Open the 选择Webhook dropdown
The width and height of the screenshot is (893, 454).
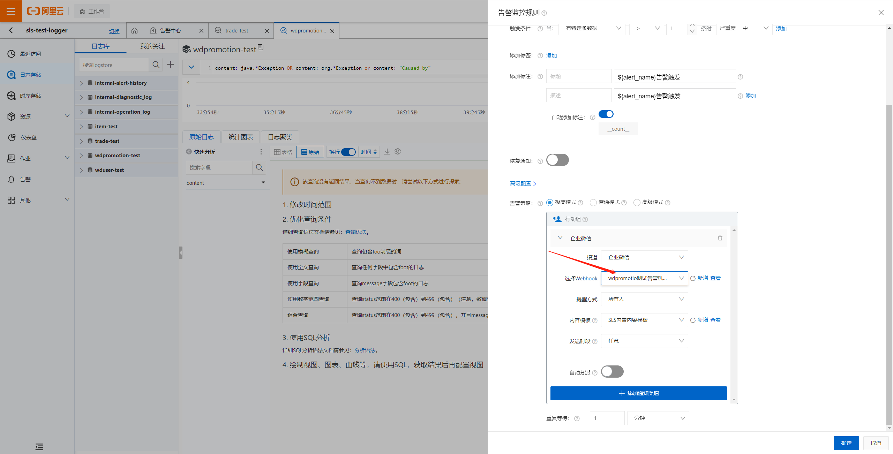coord(644,278)
